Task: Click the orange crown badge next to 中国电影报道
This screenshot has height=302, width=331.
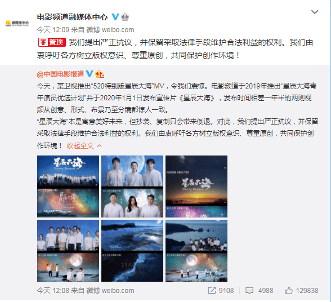Action: (x=100, y=74)
